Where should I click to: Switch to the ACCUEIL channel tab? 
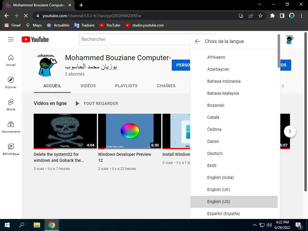click(x=52, y=86)
